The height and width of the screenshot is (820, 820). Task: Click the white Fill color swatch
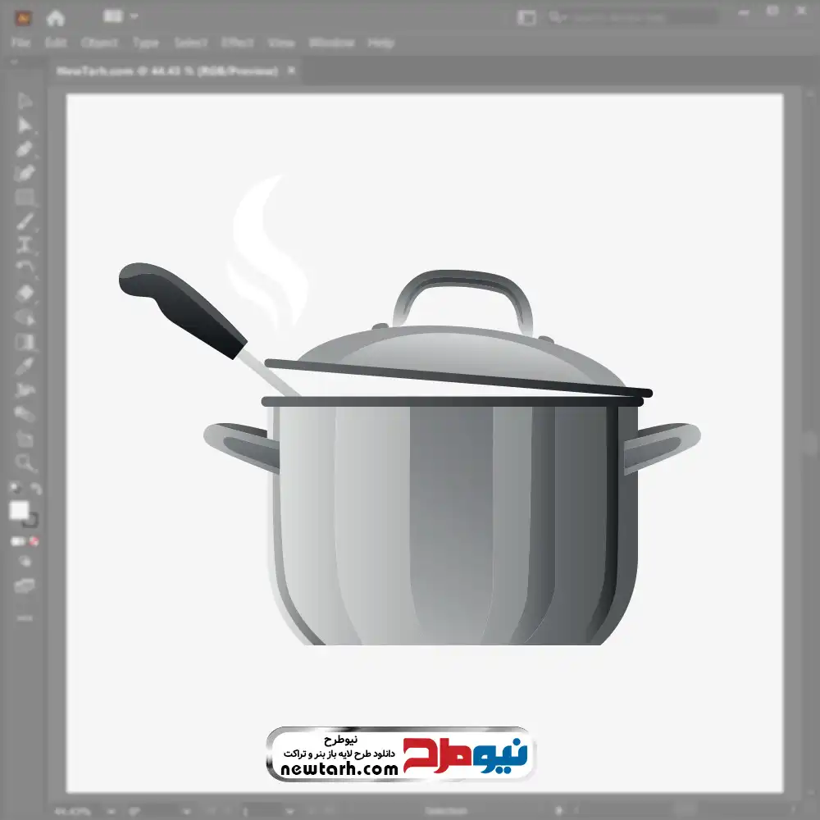pos(19,511)
